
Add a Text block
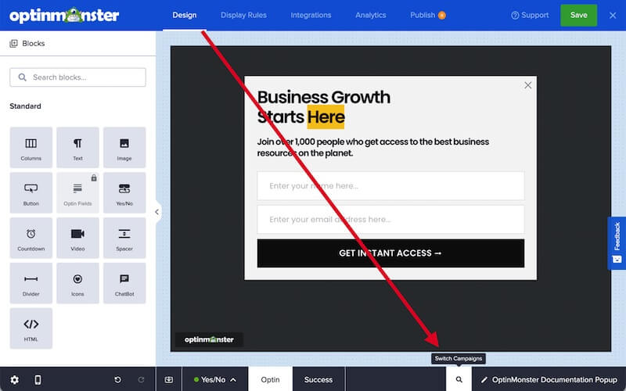77,147
